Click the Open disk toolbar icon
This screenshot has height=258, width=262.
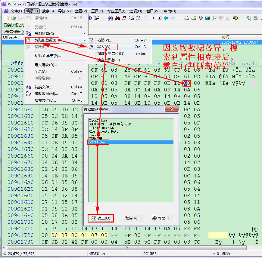(x=187, y=18)
